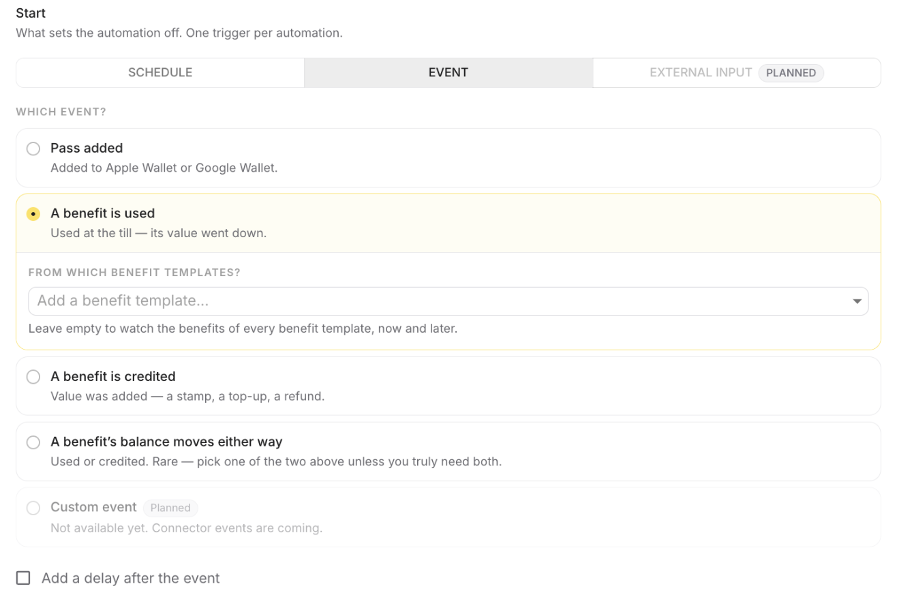Open the EXTERNAL INPUT tab
The width and height of the screenshot is (897, 595).
[737, 72]
